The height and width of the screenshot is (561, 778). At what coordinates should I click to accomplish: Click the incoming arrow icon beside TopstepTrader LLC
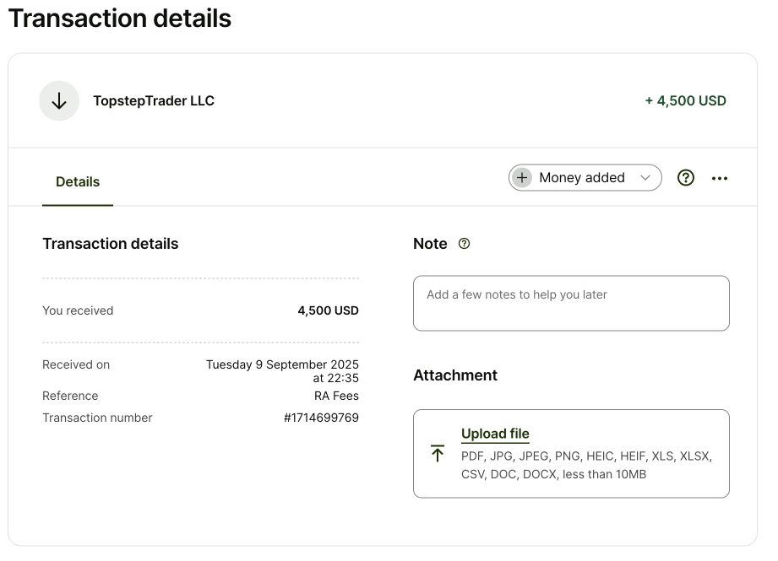point(59,100)
